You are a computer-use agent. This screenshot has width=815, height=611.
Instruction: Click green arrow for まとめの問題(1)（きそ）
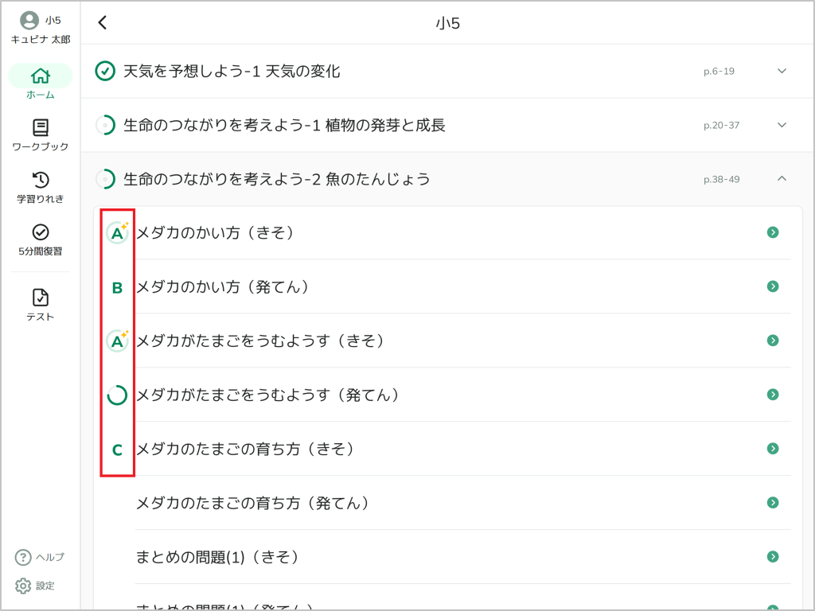[773, 556]
